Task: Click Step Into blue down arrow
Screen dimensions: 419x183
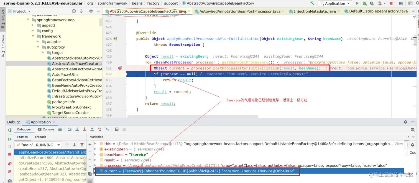Action: (77, 129)
